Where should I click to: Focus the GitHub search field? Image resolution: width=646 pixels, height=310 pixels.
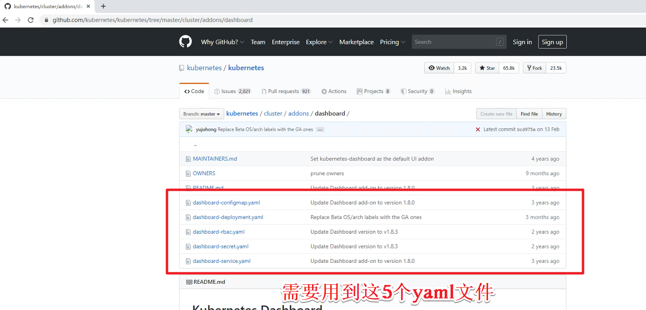pos(458,42)
